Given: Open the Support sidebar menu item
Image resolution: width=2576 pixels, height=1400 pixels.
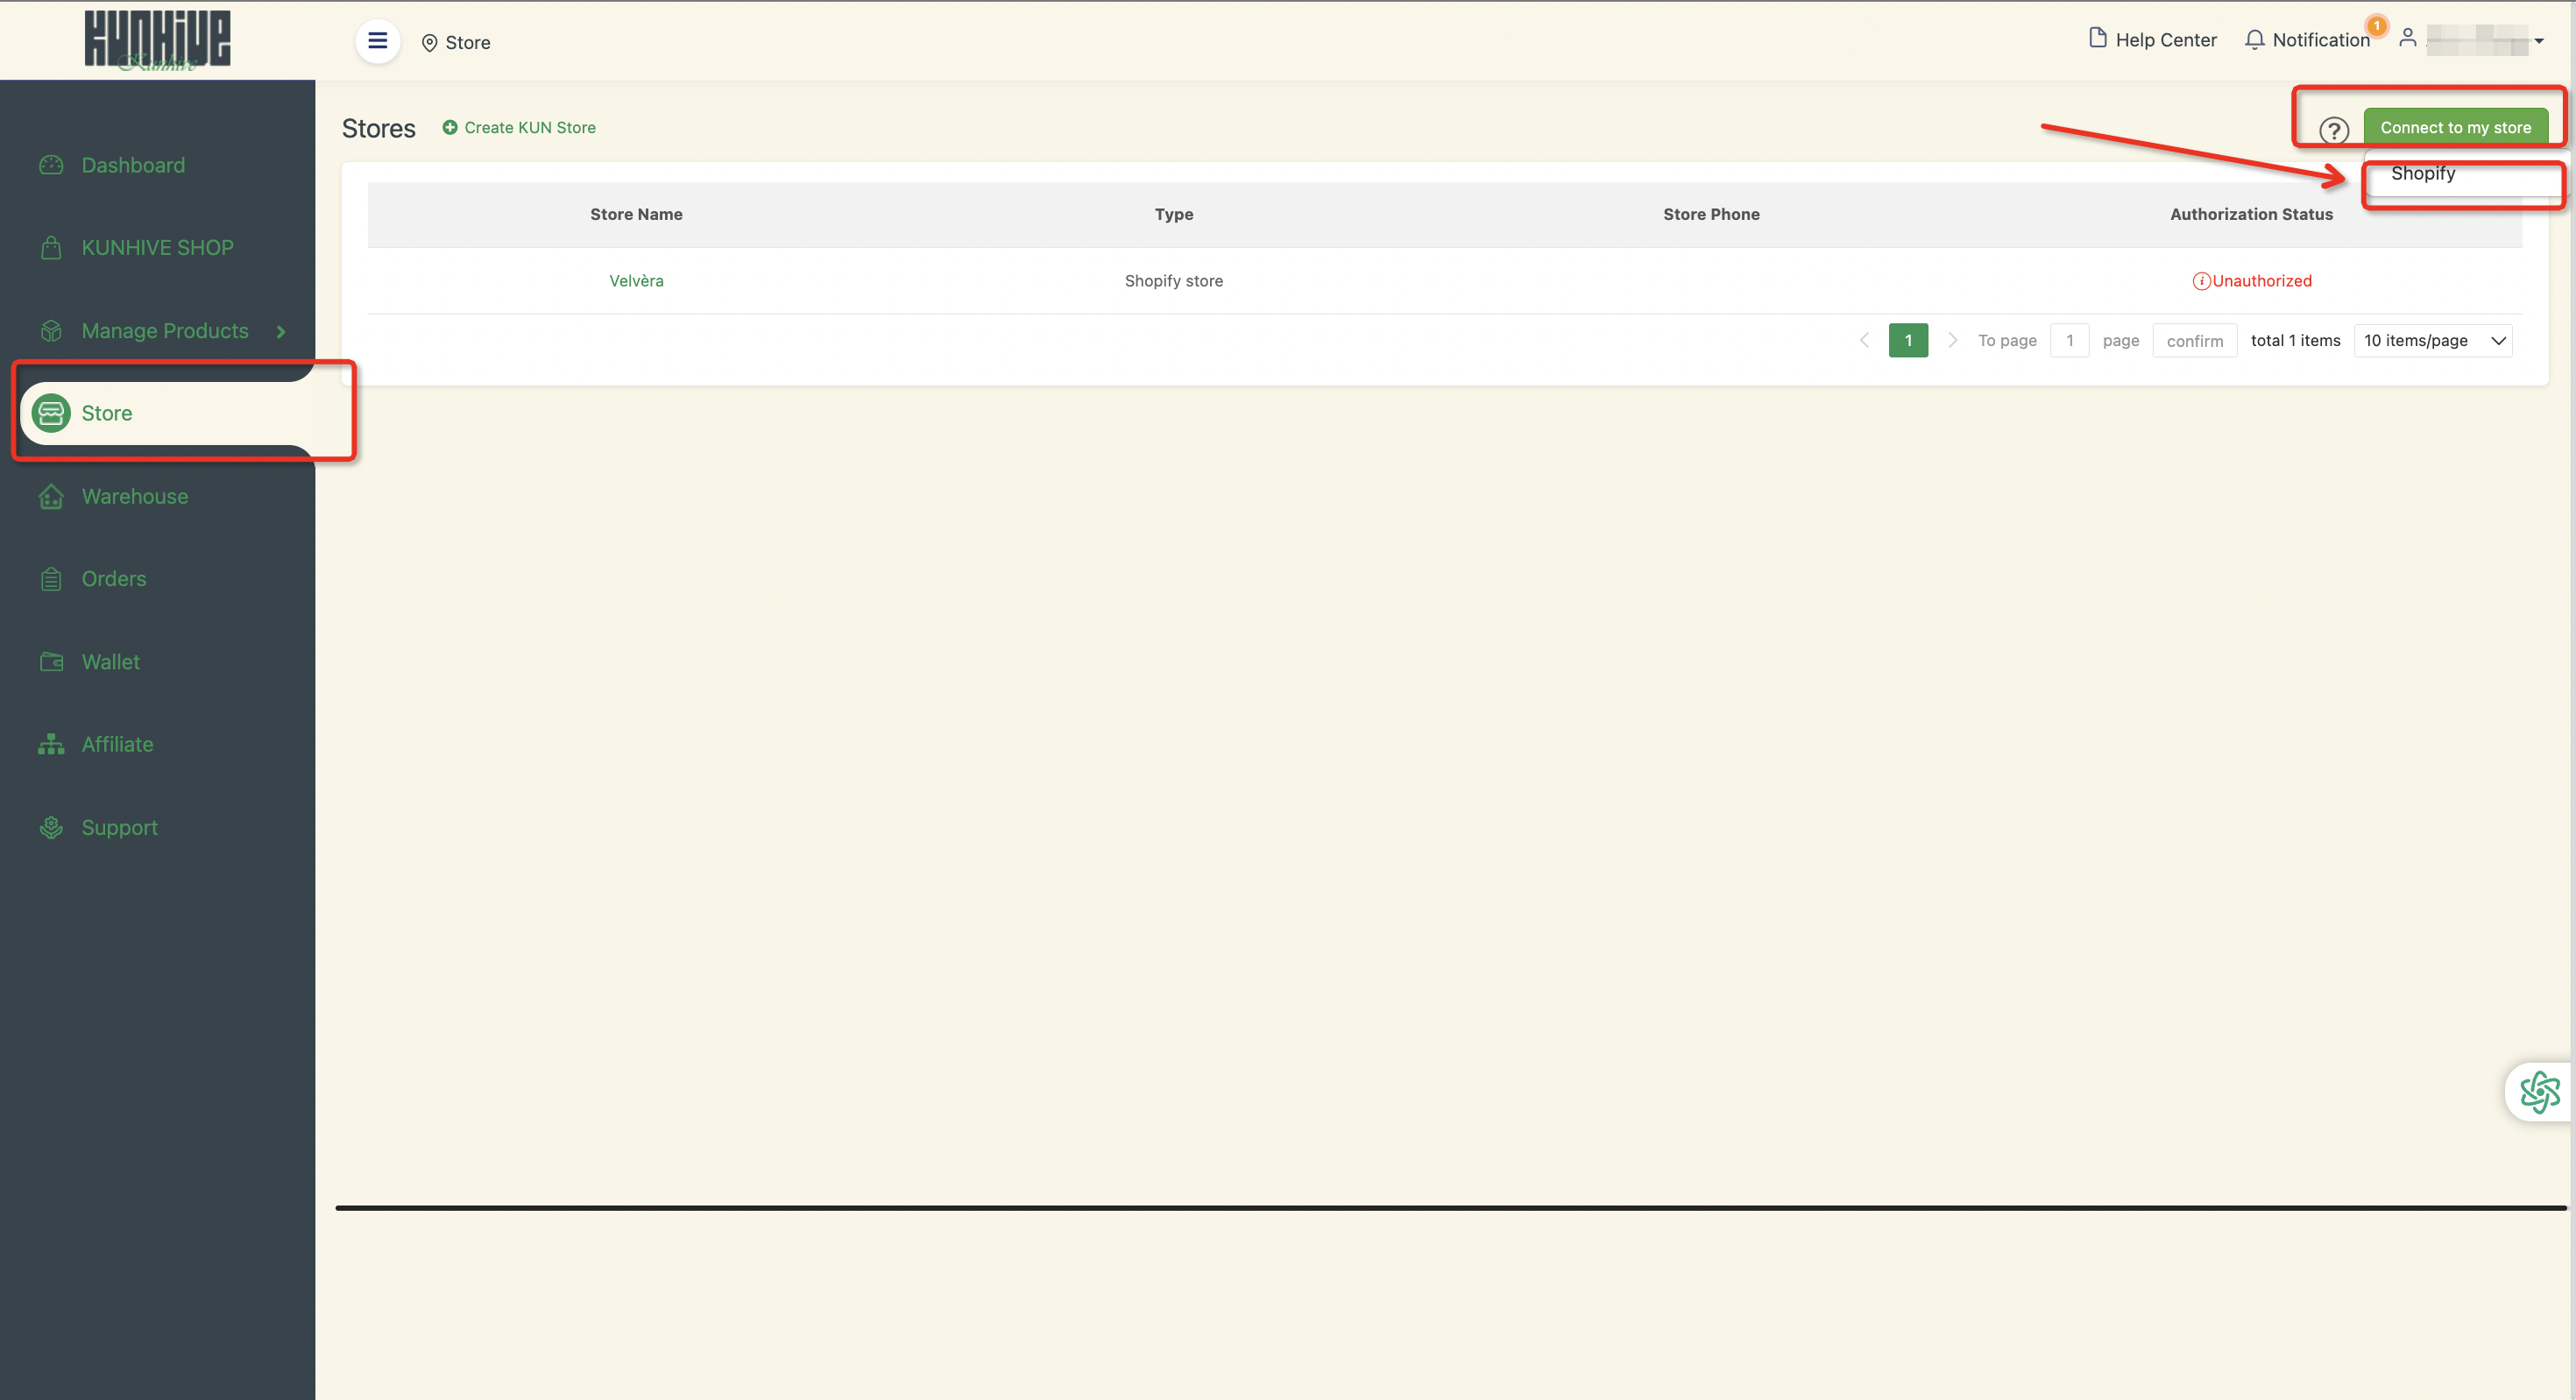Looking at the screenshot, I should pyautogui.click(x=119, y=828).
